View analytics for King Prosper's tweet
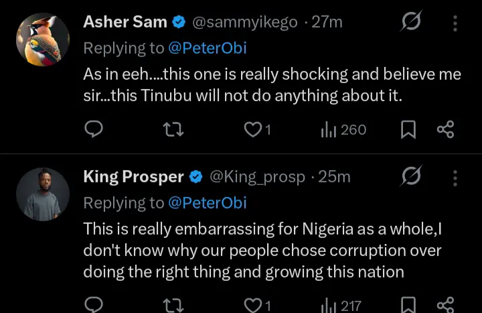482x313 pixels. pos(342,306)
